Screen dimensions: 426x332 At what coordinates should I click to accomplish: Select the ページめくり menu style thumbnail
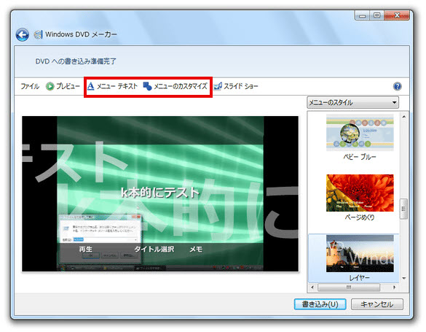(360, 193)
